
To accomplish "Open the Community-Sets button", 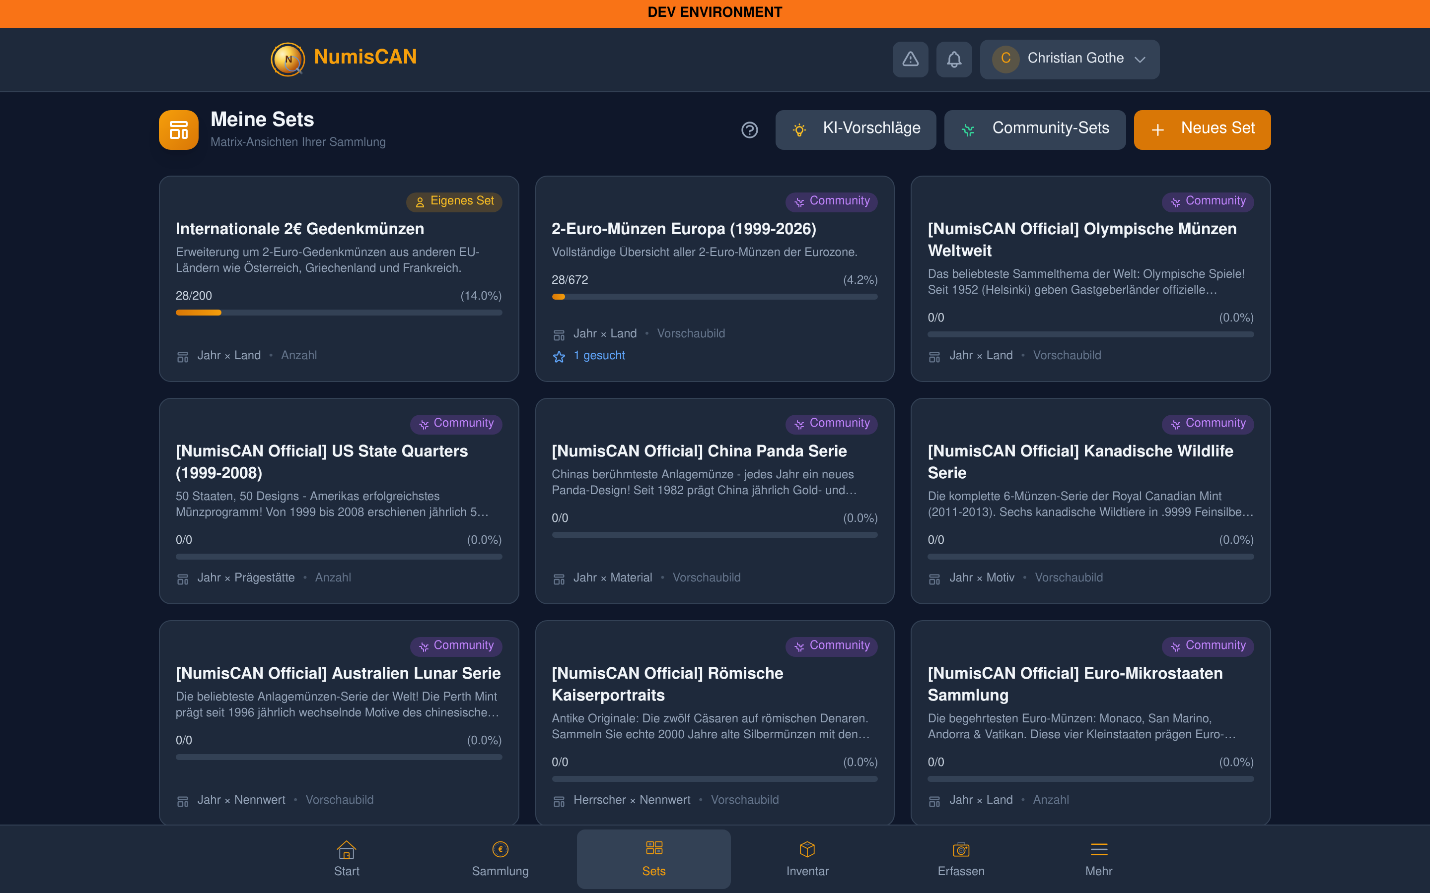I will point(1035,129).
